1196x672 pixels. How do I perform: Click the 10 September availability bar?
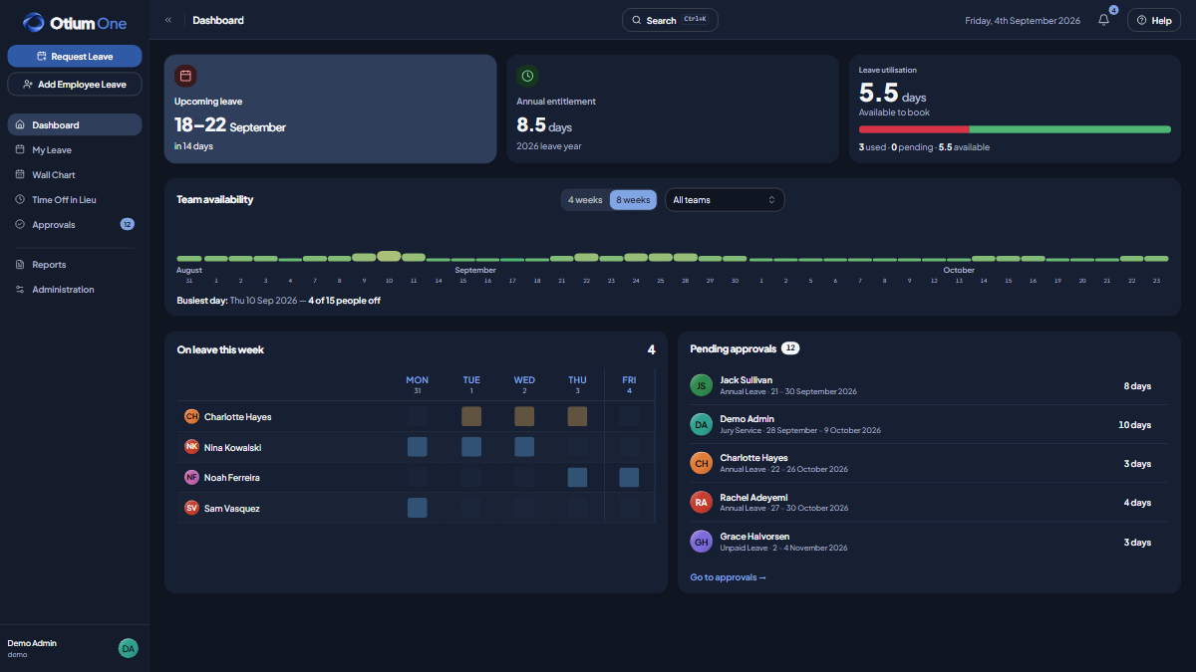(x=389, y=256)
